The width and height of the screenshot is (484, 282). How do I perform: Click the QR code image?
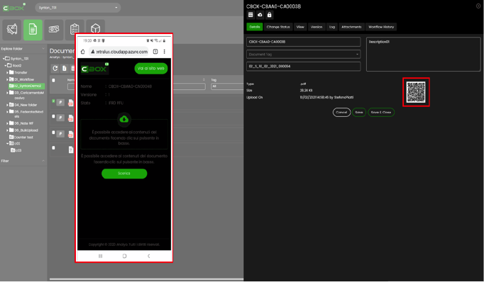(x=416, y=92)
